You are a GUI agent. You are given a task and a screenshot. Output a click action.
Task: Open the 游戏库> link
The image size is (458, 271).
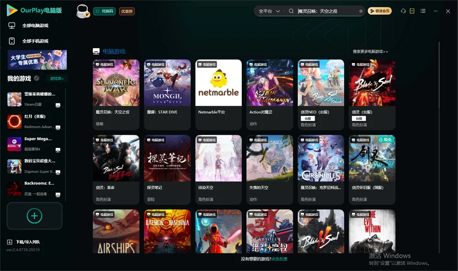[57, 79]
